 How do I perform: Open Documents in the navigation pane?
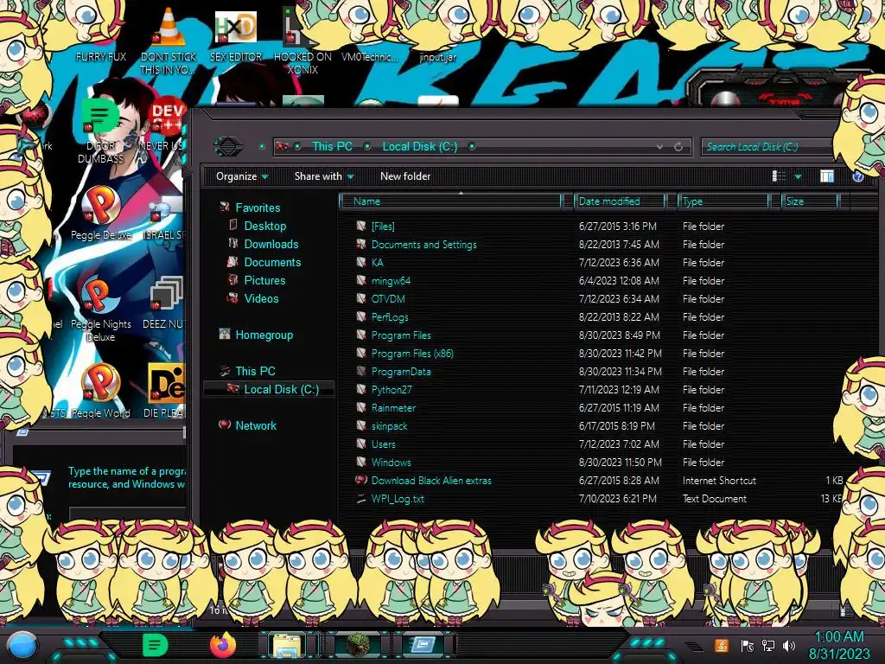click(272, 262)
